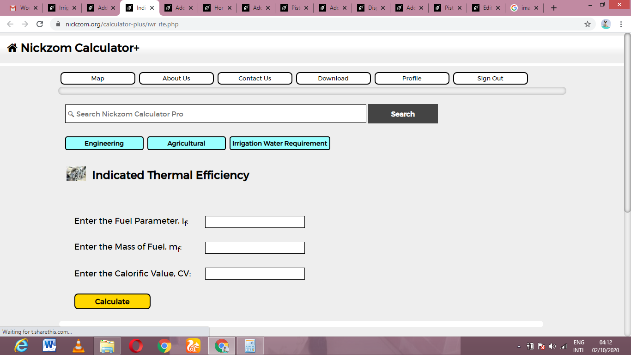The image size is (631, 355).
Task: Click the yellow Calculate button
Action: [x=112, y=301]
